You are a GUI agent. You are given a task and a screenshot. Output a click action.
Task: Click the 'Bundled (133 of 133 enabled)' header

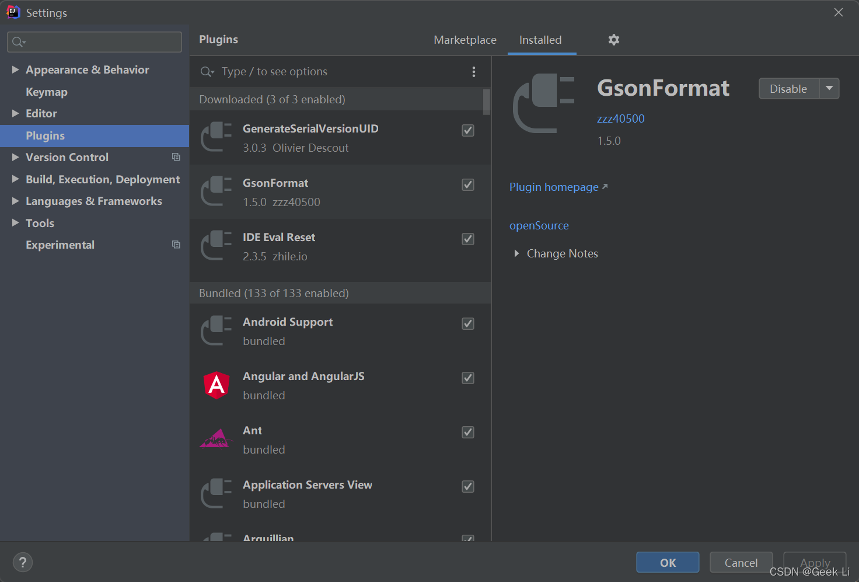[340, 293]
